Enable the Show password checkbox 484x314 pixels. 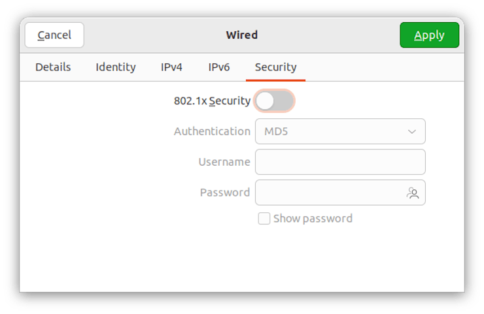pyautogui.click(x=264, y=219)
